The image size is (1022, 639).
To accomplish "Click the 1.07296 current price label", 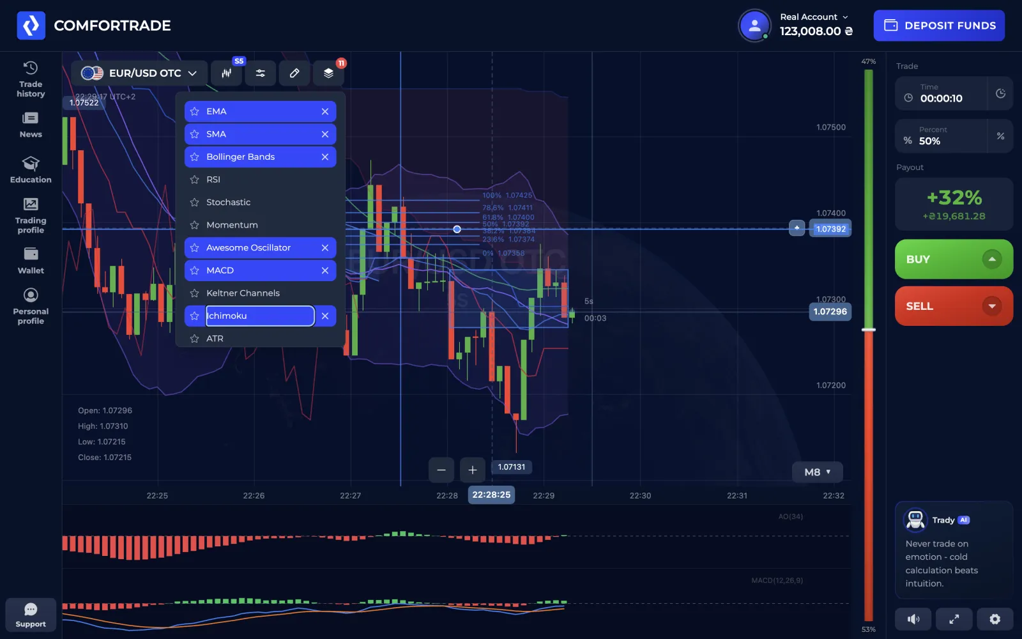I will 830,312.
